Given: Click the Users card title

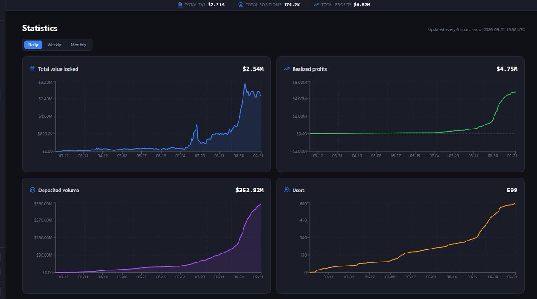Looking at the screenshot, I should pos(298,191).
